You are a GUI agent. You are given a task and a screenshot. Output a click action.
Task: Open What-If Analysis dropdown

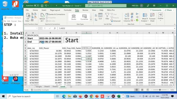click(145, 17)
